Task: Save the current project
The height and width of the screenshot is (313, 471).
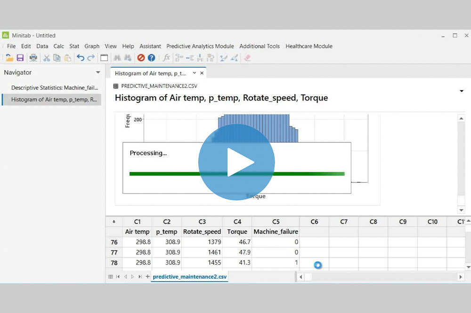Action: [x=21, y=57]
